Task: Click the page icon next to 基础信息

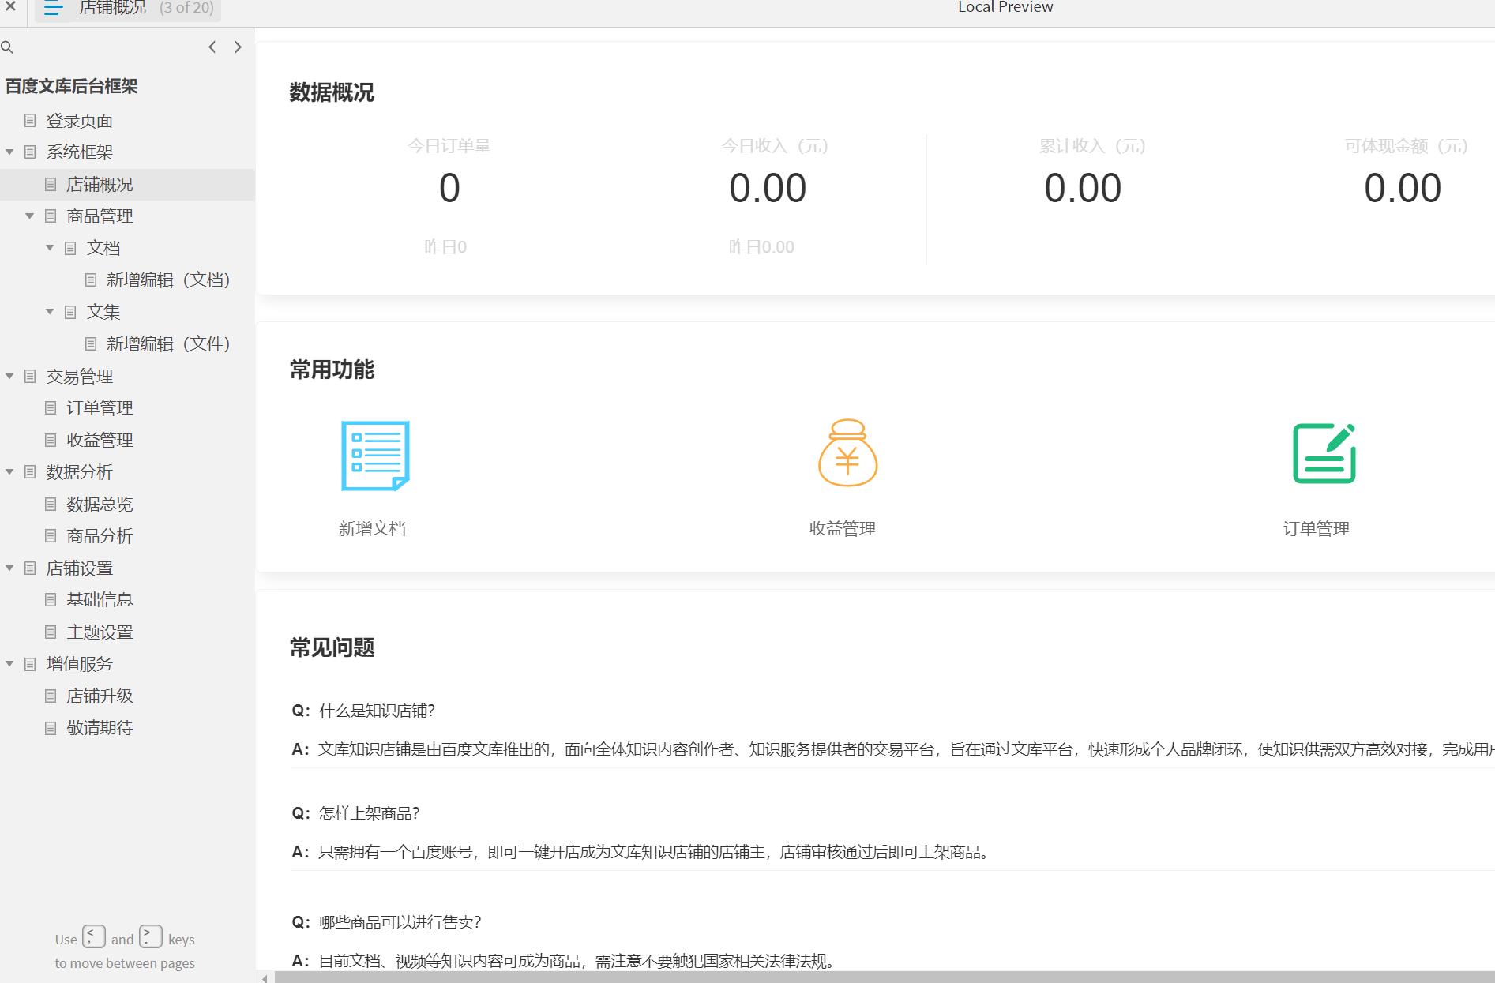Action: click(51, 599)
